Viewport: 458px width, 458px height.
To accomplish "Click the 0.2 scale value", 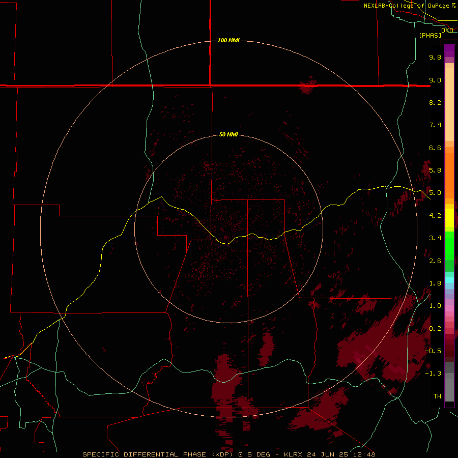I will (435, 329).
